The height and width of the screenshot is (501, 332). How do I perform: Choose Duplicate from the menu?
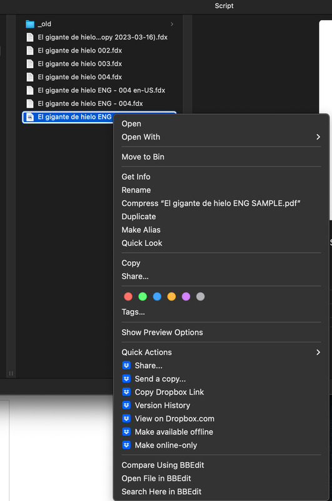(139, 217)
